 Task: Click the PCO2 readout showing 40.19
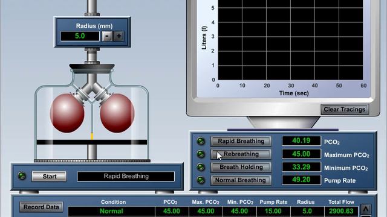coord(301,140)
